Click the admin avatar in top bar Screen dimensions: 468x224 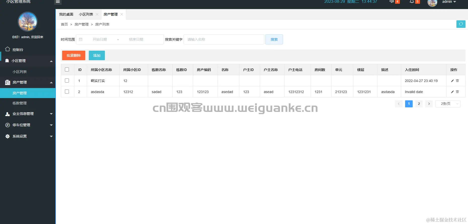click(432, 3)
